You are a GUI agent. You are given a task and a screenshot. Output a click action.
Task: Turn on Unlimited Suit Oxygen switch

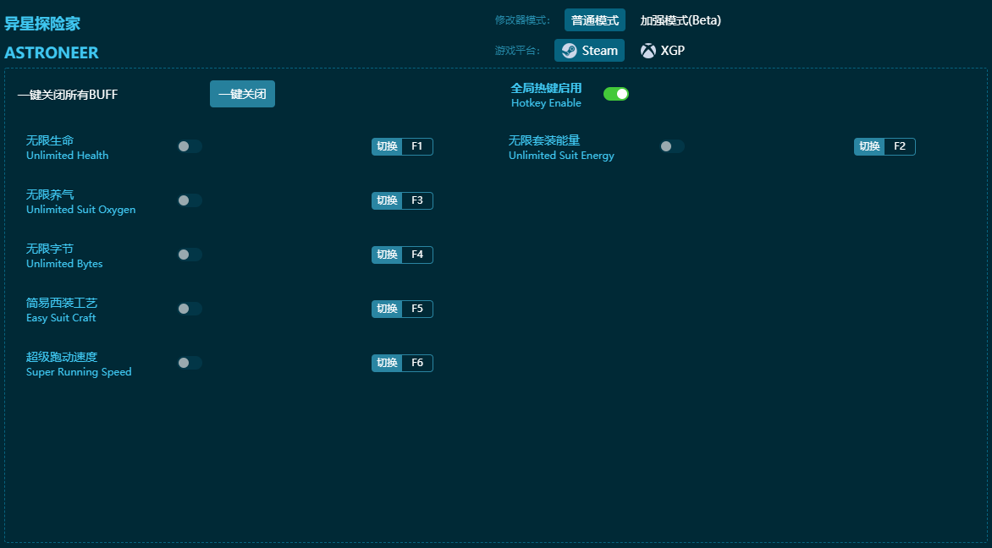(190, 200)
